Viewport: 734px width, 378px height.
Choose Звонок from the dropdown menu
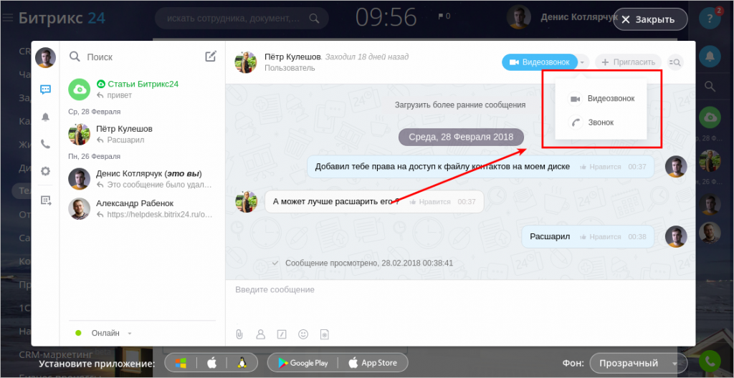pos(601,122)
